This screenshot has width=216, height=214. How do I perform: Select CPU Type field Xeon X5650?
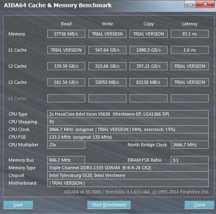point(128,114)
